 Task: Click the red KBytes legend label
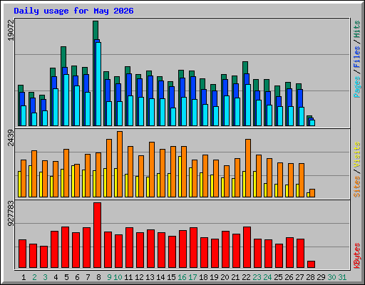(356, 256)
